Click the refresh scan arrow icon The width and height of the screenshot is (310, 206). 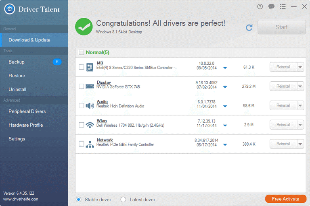[249, 27]
